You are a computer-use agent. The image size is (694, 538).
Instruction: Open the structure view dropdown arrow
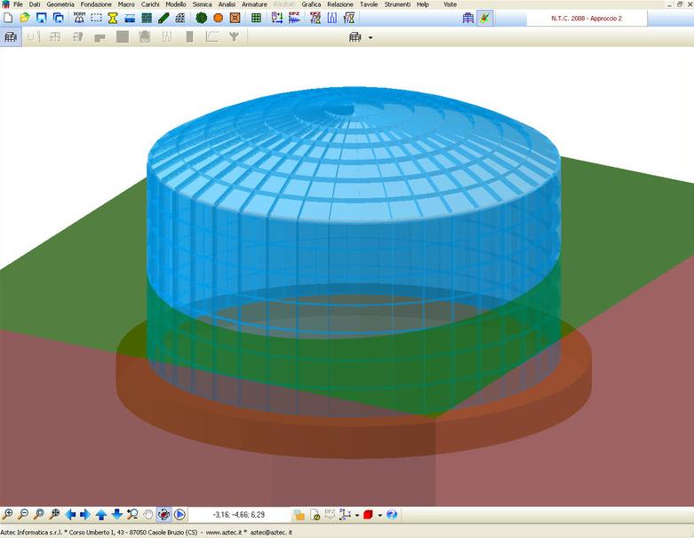pos(371,37)
